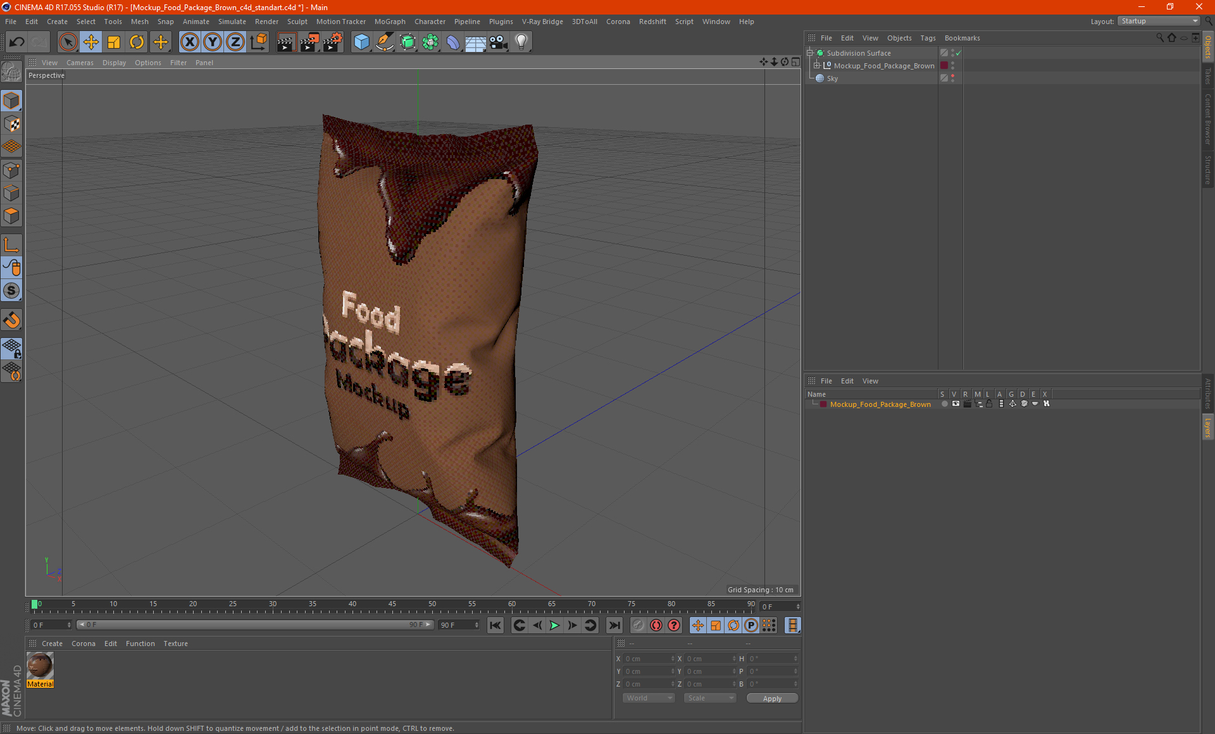Add a Floor environment object
This screenshot has height=734, width=1215.
[x=476, y=42]
